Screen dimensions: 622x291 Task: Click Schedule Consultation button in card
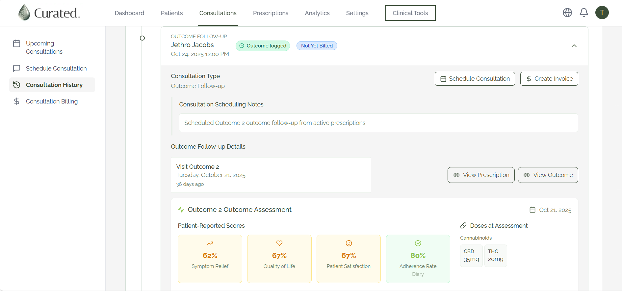(475, 79)
